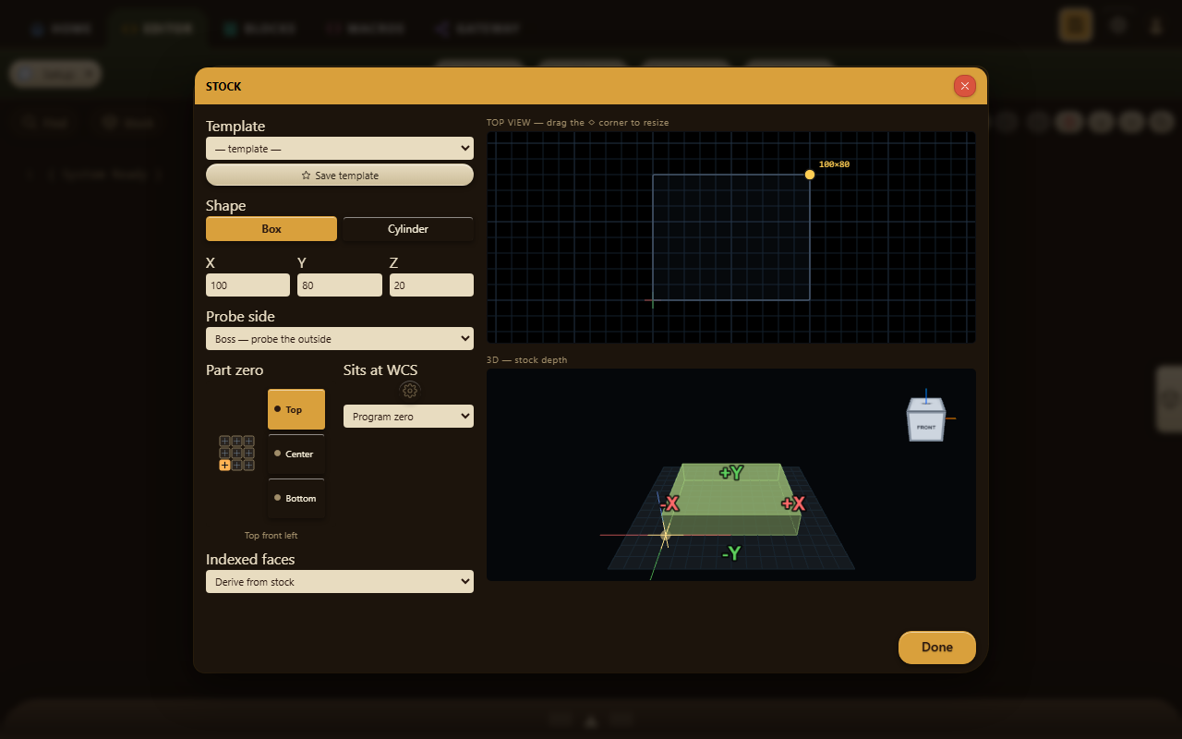Open the Sits at WCS Program zero dropdown

coord(408,417)
